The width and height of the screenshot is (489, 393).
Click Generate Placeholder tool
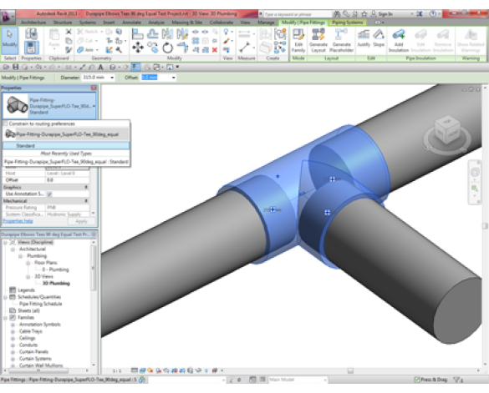click(x=342, y=41)
